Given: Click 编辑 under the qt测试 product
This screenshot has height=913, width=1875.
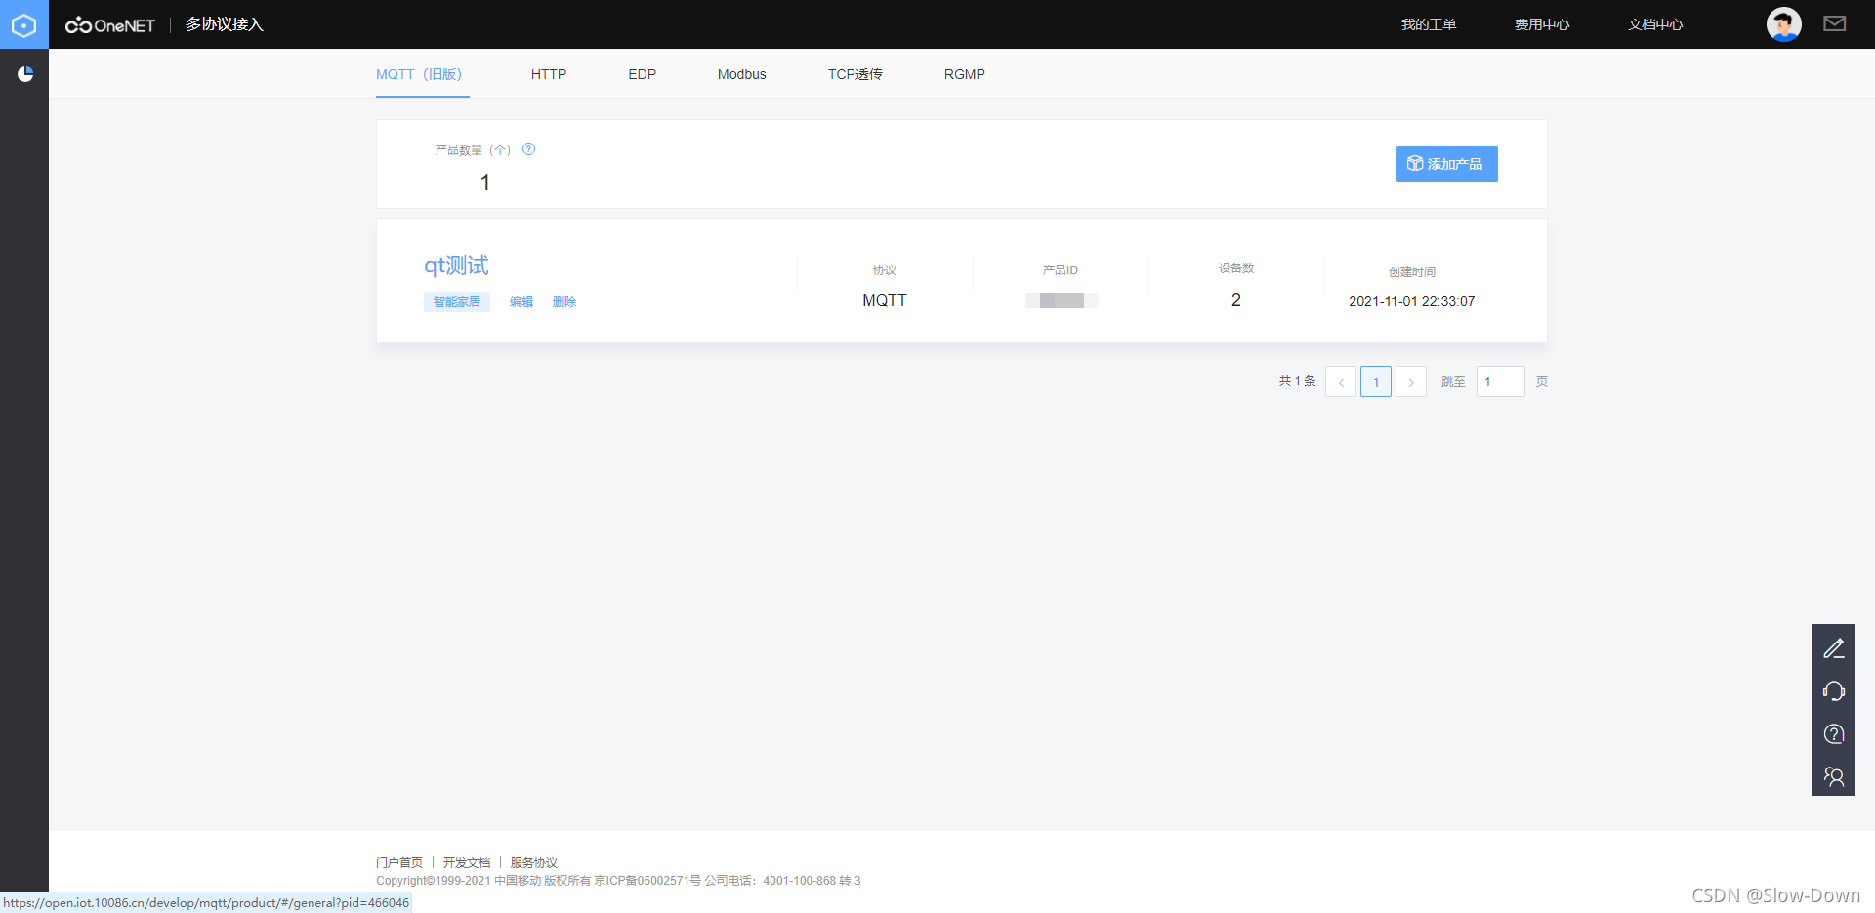Looking at the screenshot, I should point(521,301).
